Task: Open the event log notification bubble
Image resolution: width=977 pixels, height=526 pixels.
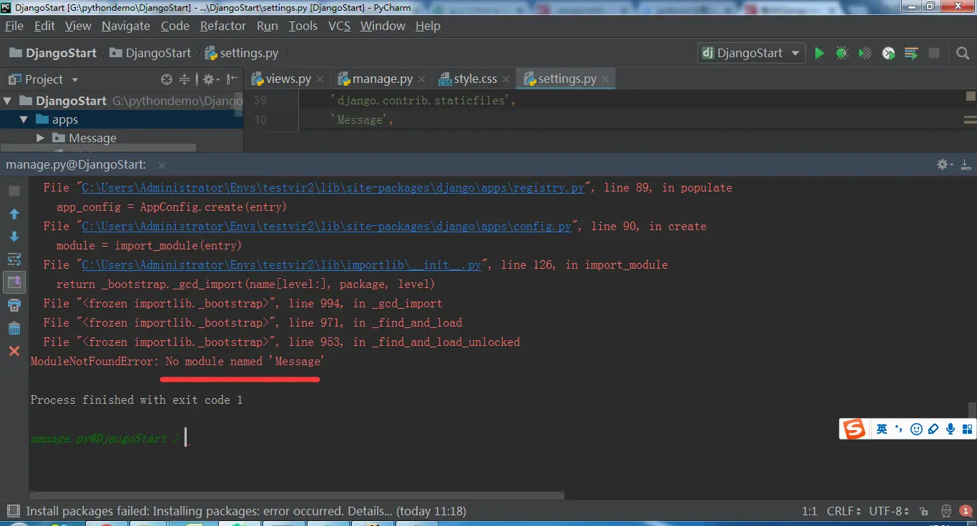Action: 966,511
